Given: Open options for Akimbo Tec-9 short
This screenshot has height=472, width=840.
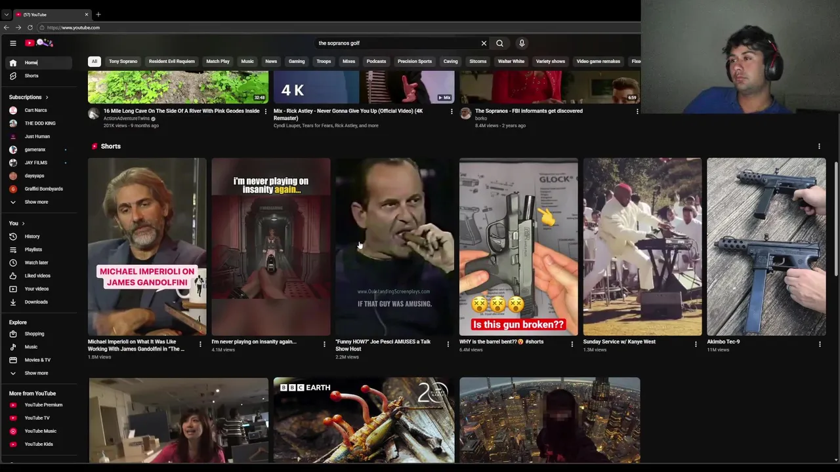Looking at the screenshot, I should (x=820, y=344).
